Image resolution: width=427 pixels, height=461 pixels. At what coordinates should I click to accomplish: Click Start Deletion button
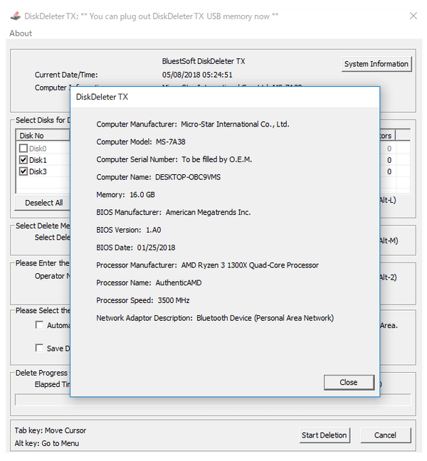click(324, 435)
